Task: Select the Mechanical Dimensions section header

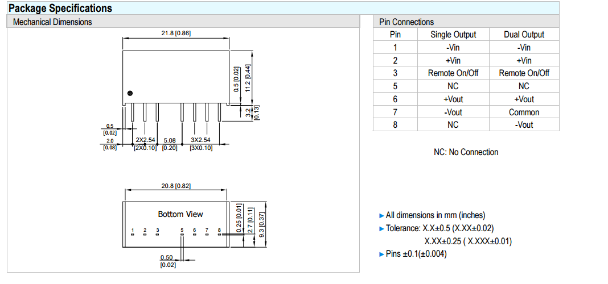Action: [x=52, y=22]
